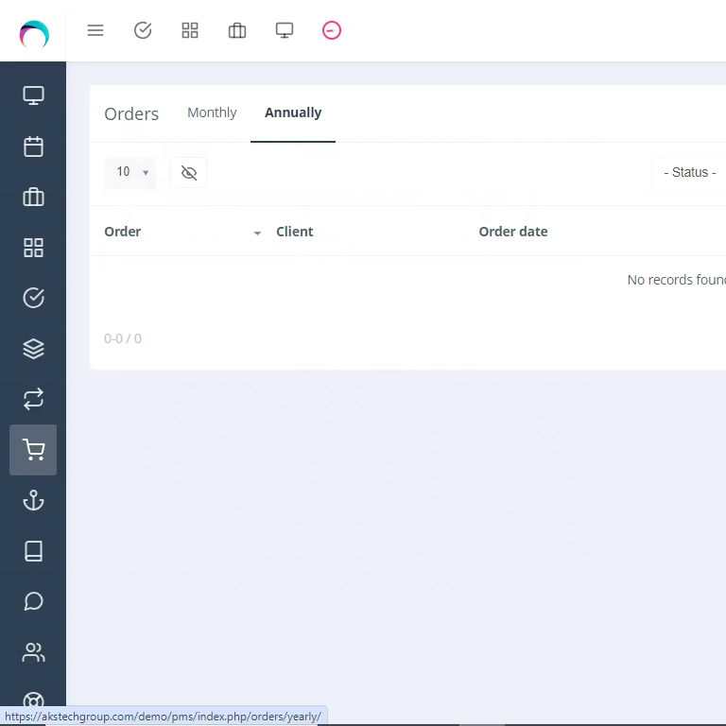Image resolution: width=726 pixels, height=726 pixels.
Task: Open briefcase icon in sidebar
Action: [33, 197]
